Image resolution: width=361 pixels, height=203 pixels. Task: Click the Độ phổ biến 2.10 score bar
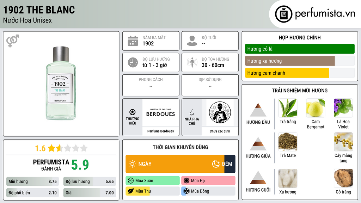[x=32, y=193]
